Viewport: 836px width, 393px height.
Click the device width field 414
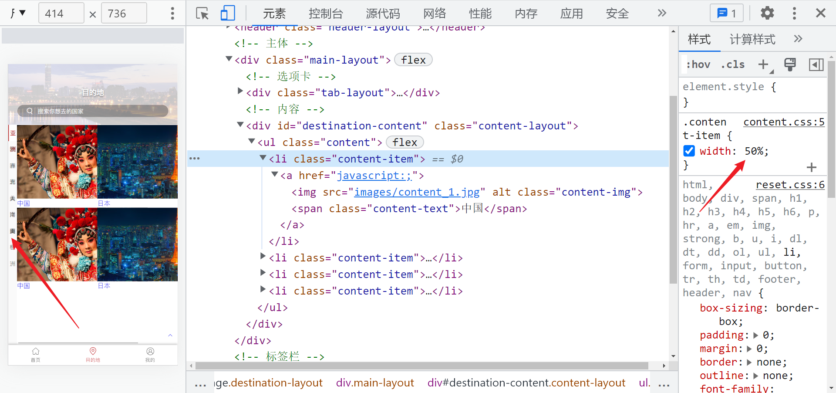[x=61, y=14]
